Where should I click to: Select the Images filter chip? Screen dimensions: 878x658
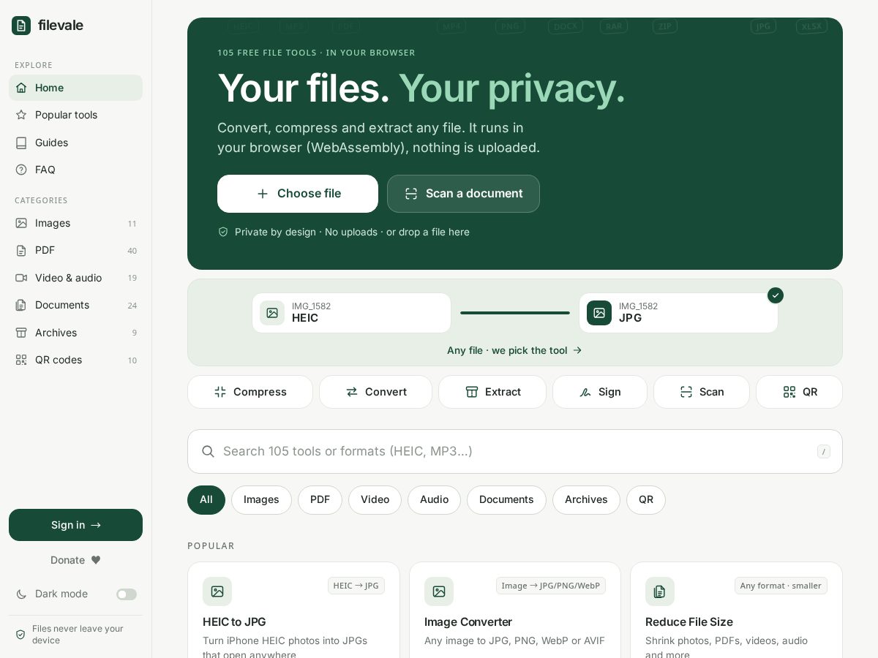click(x=261, y=500)
